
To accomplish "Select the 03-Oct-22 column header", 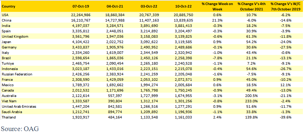I will coord(149,6).
